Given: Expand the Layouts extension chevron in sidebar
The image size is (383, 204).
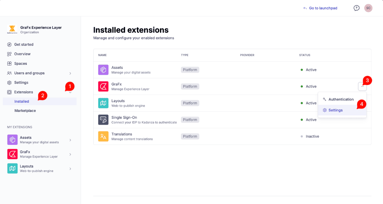Looking at the screenshot, I should click(x=70, y=169).
